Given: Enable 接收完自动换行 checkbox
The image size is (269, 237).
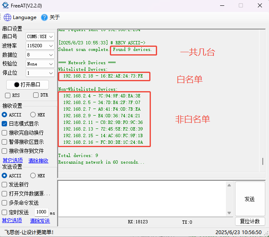Looking at the screenshot, I should pos(4,133).
